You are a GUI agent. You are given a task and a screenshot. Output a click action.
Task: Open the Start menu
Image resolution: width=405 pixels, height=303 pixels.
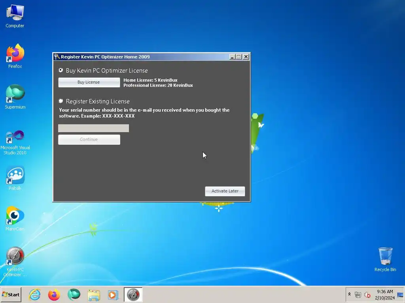(11, 294)
